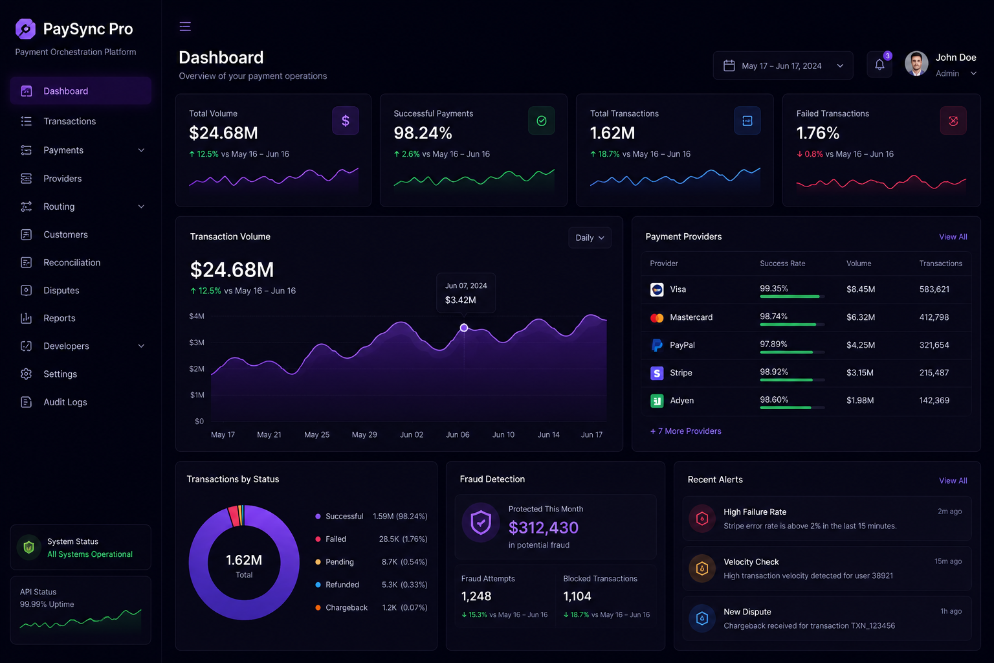
Task: Select the Chargeback status legend entry
Action: (371, 607)
